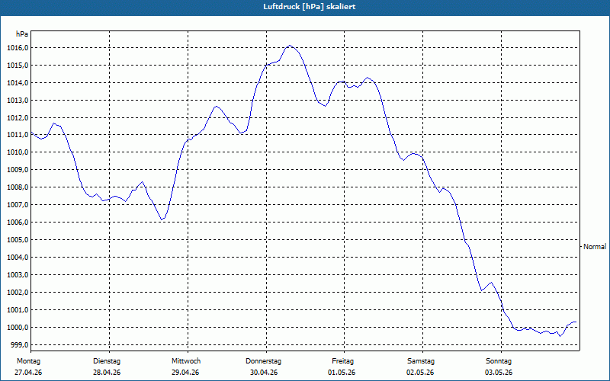Click the 1012,0 axis label
Image resolution: width=610 pixels, height=381 pixels.
point(18,118)
